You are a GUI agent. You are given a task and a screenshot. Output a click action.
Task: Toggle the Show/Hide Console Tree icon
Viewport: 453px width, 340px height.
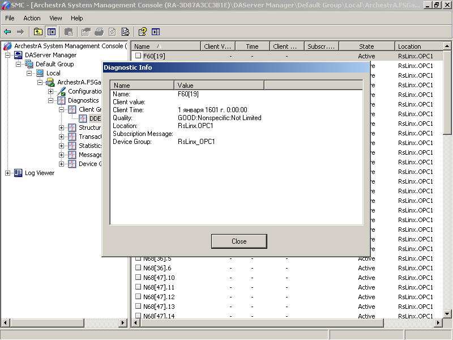pyautogui.click(x=52, y=32)
